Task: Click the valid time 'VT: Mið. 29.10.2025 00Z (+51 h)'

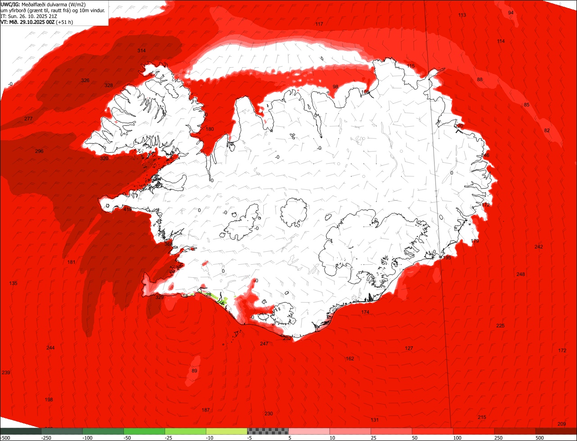Action: click(37, 22)
